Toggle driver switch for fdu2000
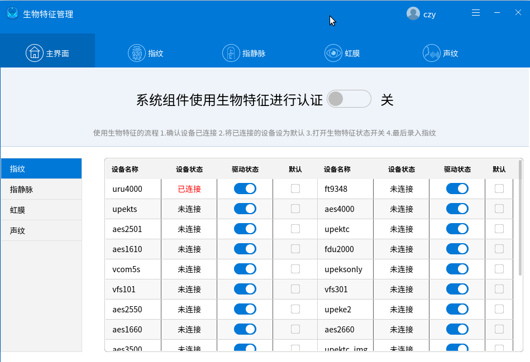The image size is (530, 362). [457, 249]
